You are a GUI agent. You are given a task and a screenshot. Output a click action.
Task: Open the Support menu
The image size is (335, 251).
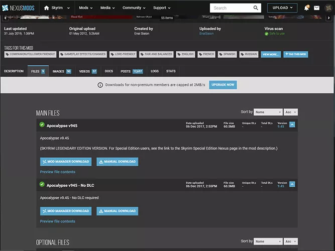coord(162,8)
